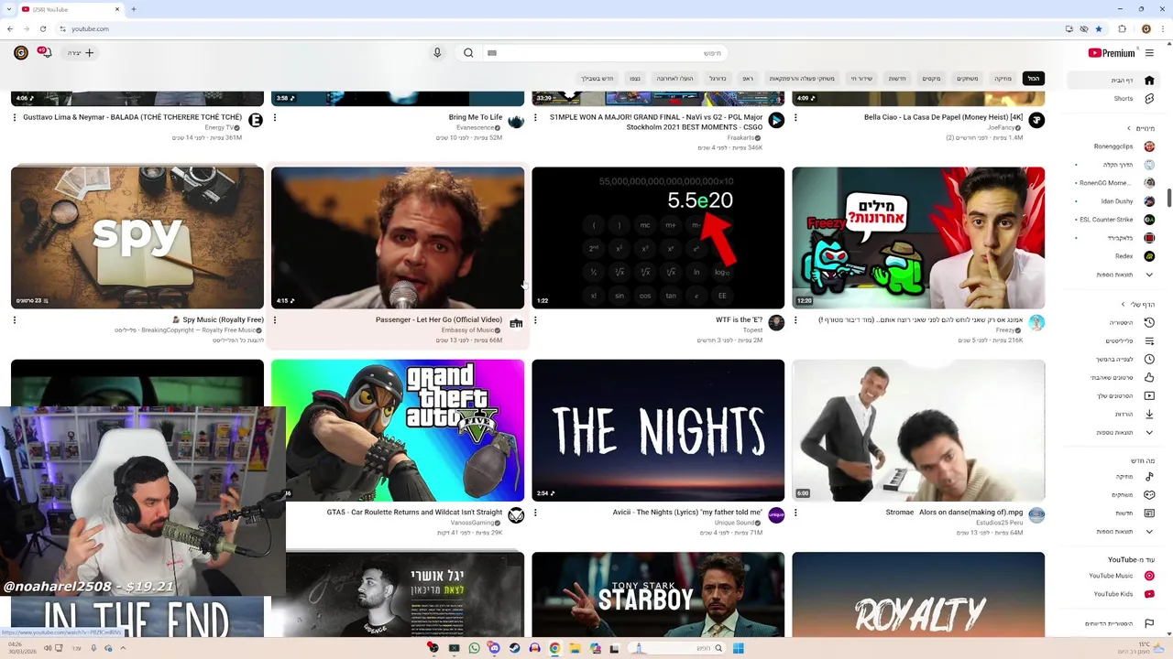Click the YouTube Premium logo
Image resolution: width=1173 pixels, height=659 pixels.
click(x=1112, y=53)
